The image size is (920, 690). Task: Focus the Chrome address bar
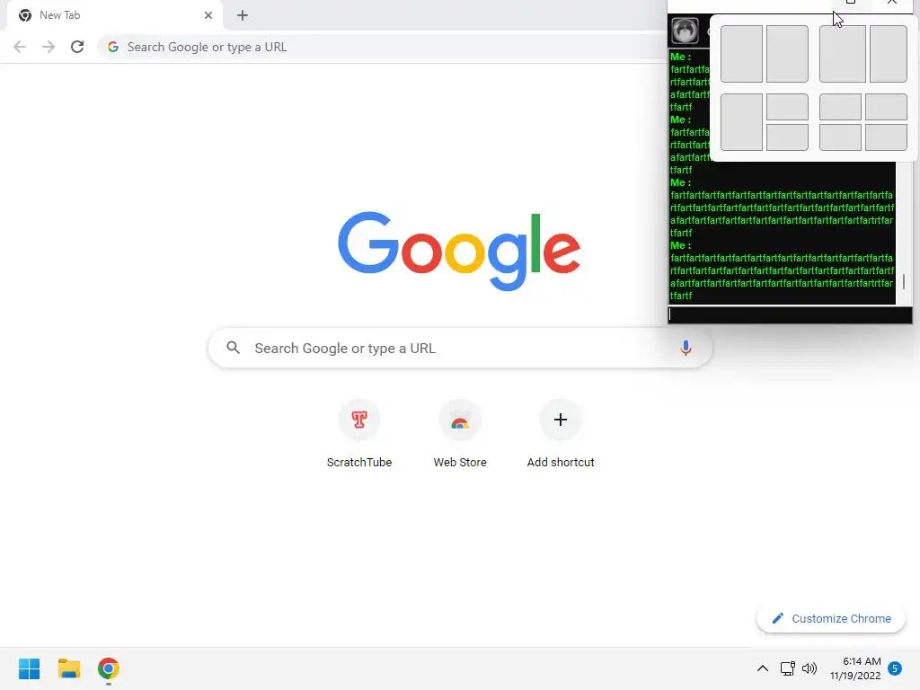coord(381,47)
